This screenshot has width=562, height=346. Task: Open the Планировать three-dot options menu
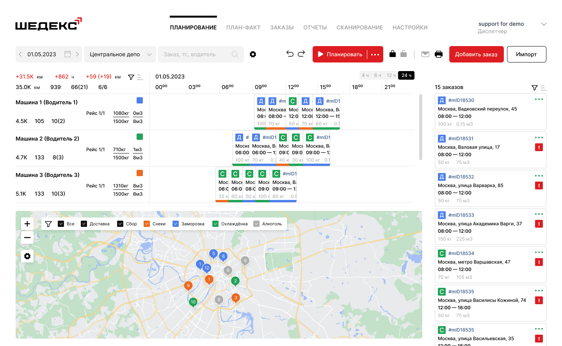[375, 54]
